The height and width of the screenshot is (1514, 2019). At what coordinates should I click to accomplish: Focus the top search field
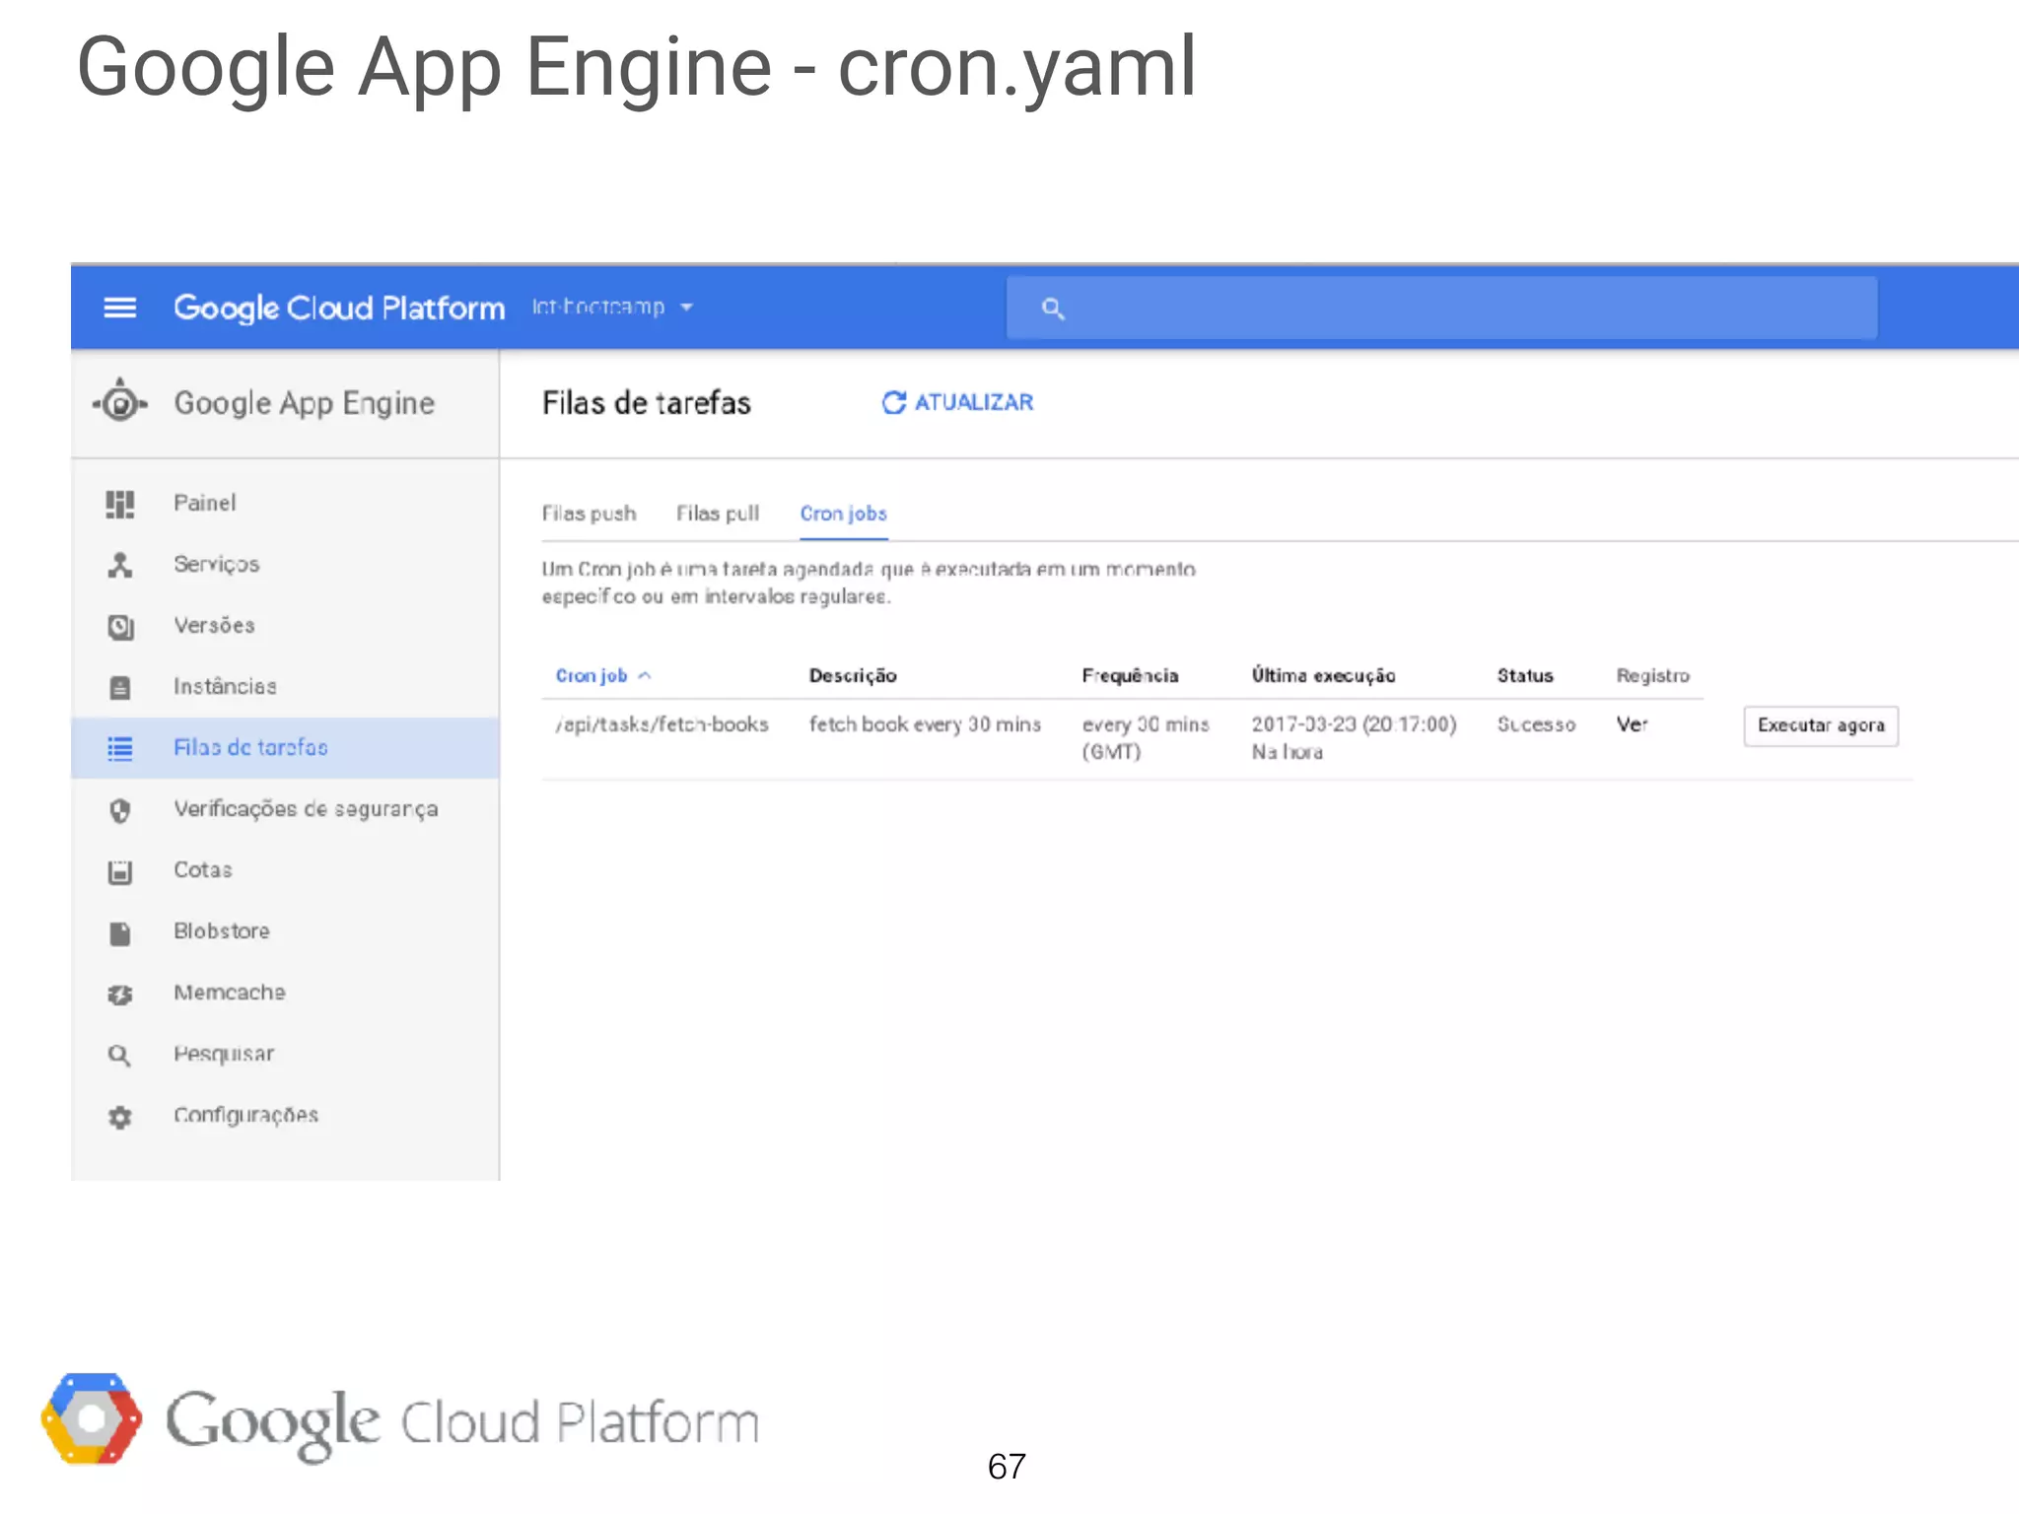[x=1441, y=309]
